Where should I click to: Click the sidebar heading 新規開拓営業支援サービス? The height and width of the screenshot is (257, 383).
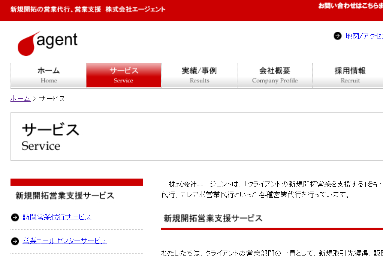point(65,195)
